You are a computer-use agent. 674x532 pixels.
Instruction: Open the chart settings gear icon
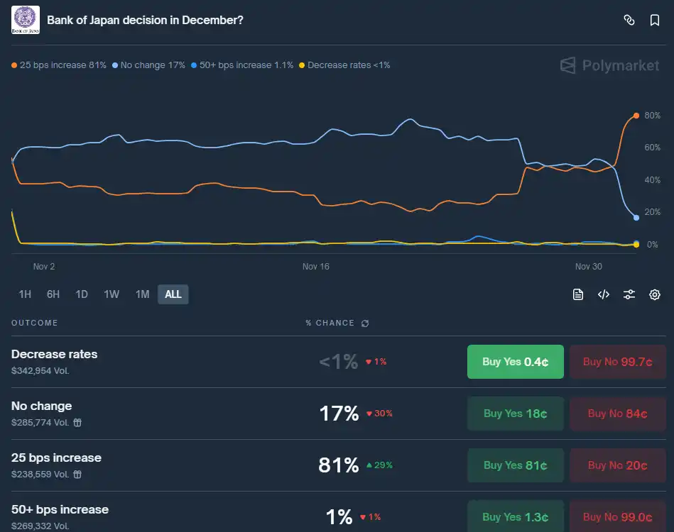click(655, 294)
